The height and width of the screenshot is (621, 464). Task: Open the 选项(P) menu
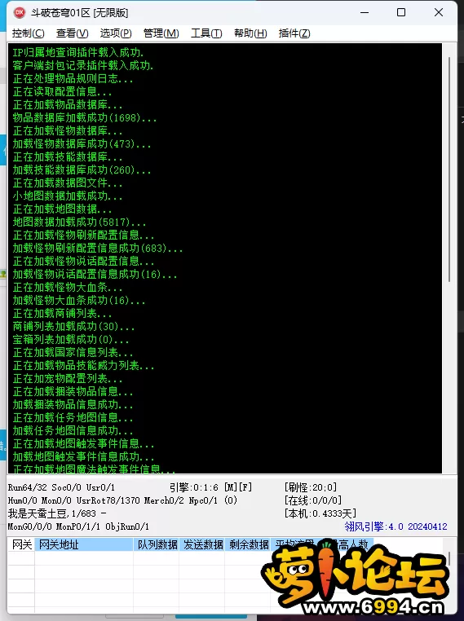(x=116, y=33)
